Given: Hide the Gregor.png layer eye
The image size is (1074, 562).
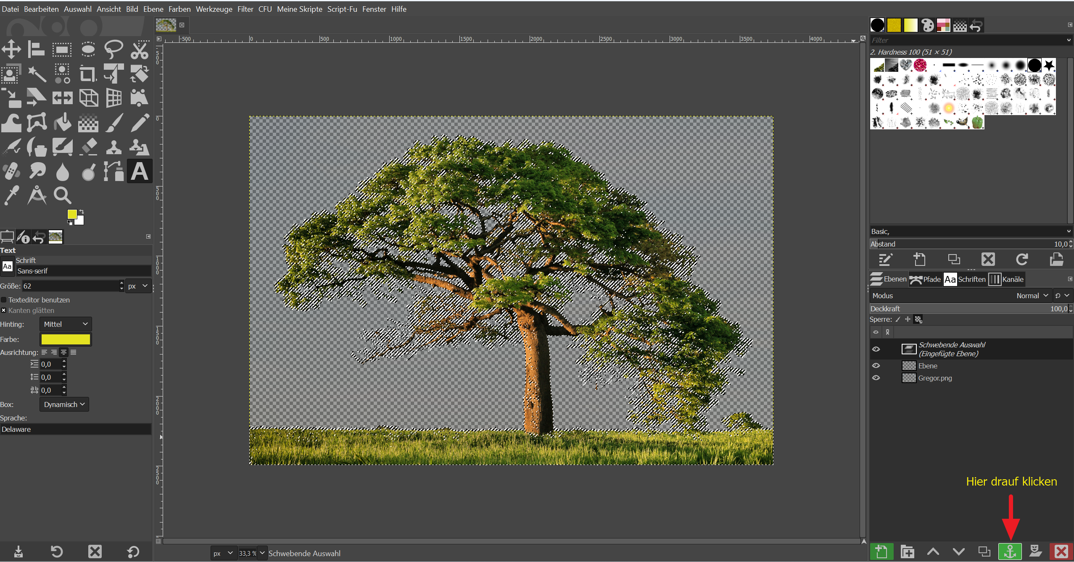Looking at the screenshot, I should (876, 378).
